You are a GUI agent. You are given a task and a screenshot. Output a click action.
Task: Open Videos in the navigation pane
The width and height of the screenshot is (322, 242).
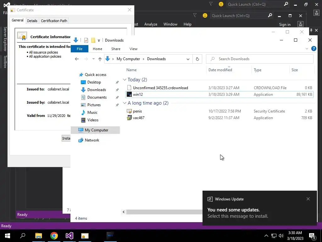click(93, 120)
